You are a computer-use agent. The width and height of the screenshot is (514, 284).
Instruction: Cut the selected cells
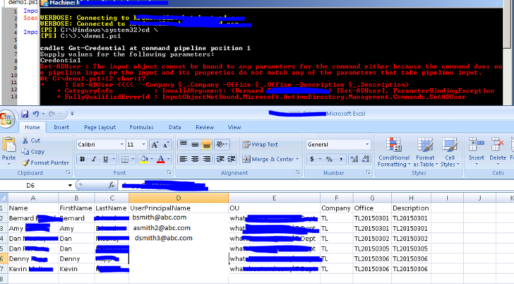click(x=31, y=140)
